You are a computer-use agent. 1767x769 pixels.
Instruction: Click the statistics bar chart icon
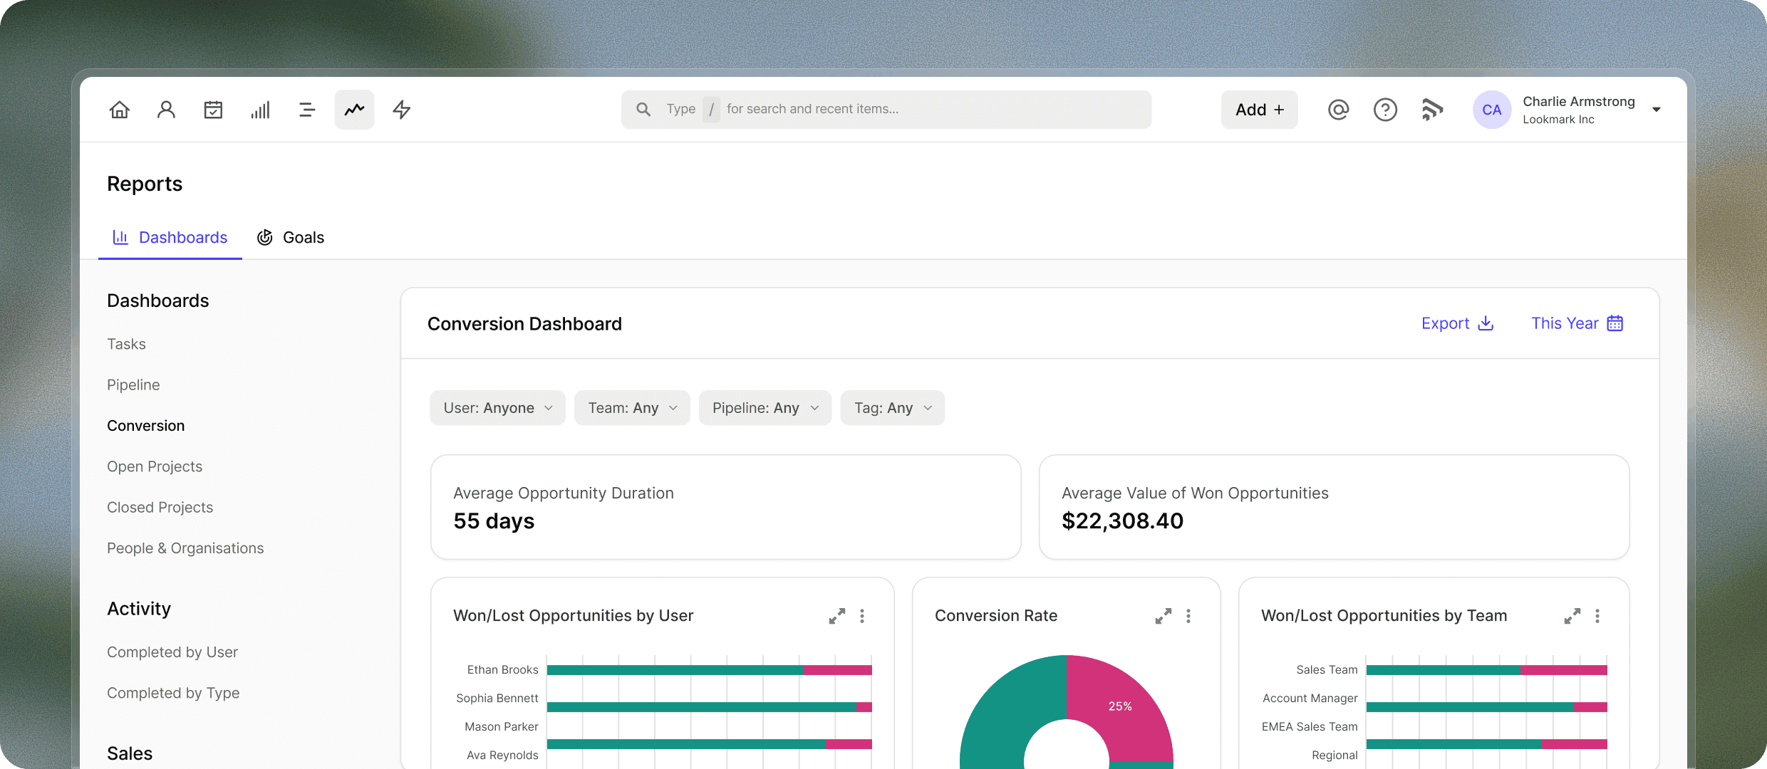click(x=260, y=109)
